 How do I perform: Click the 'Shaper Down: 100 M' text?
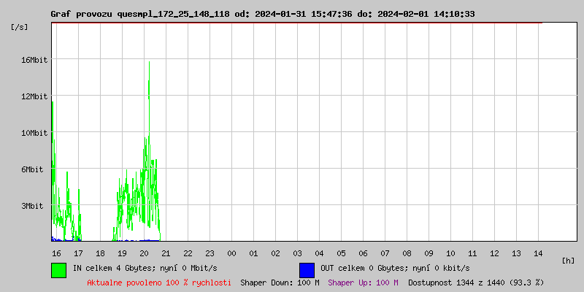point(280,283)
